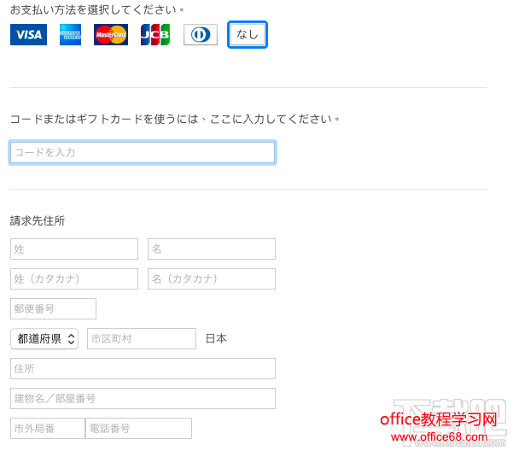
Task: Click the 建物名／部屋番号 field
Action: 143,399
